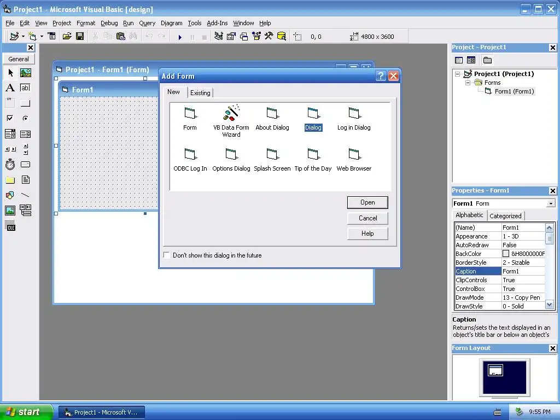Choose the Form template in Add Form
The image size is (560, 420).
190,119
